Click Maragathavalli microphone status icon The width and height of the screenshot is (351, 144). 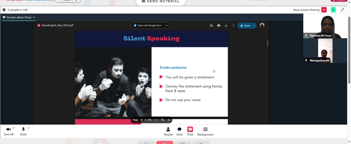click(x=306, y=60)
